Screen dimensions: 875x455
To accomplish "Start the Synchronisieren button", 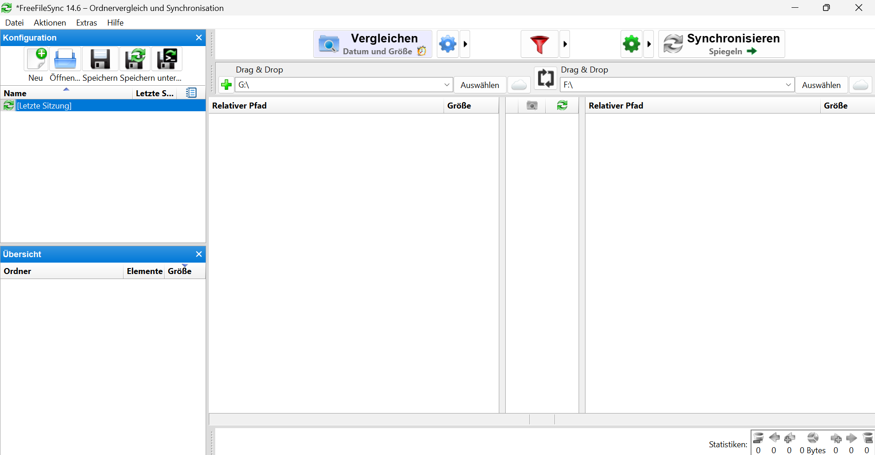I will point(721,44).
